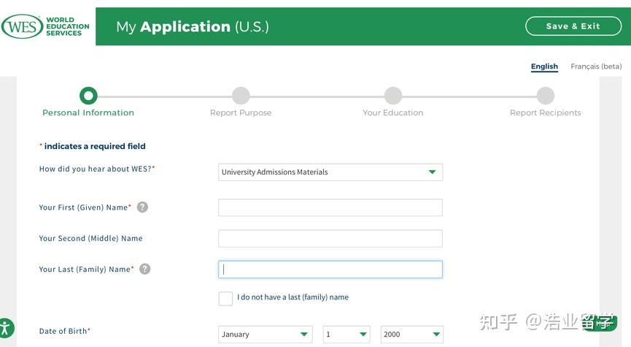Image resolution: width=631 pixels, height=347 pixels.
Task: Switch language to Français (beta)
Action: pyautogui.click(x=596, y=66)
